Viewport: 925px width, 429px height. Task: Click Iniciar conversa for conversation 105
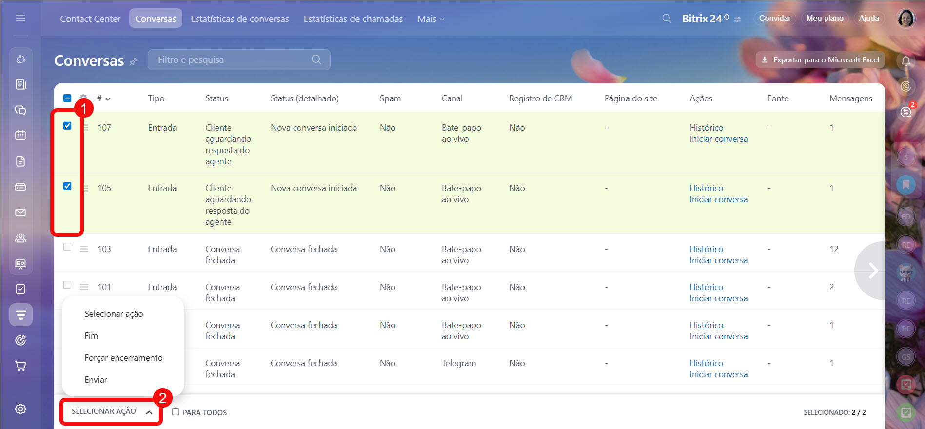(x=718, y=199)
